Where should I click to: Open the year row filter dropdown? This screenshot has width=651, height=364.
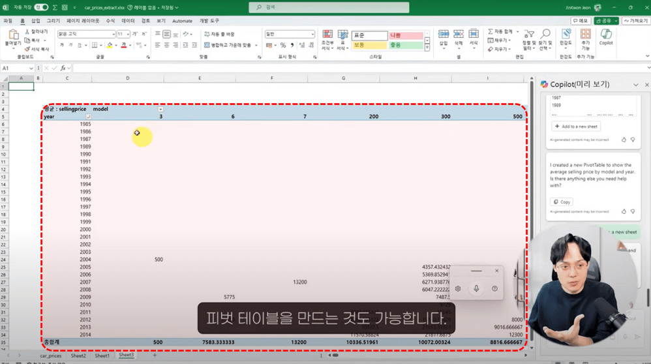[x=88, y=117]
